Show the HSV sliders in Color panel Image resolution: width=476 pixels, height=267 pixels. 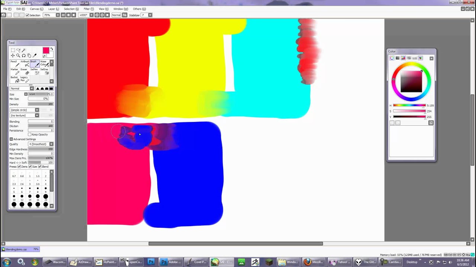point(403,58)
